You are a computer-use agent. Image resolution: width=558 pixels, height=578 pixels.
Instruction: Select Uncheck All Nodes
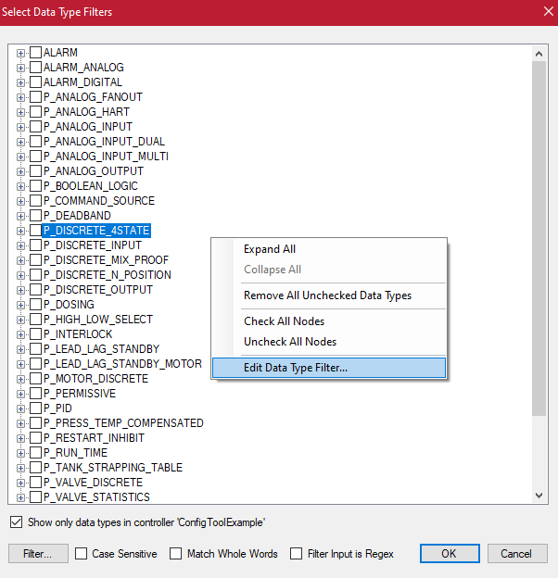pos(329,342)
